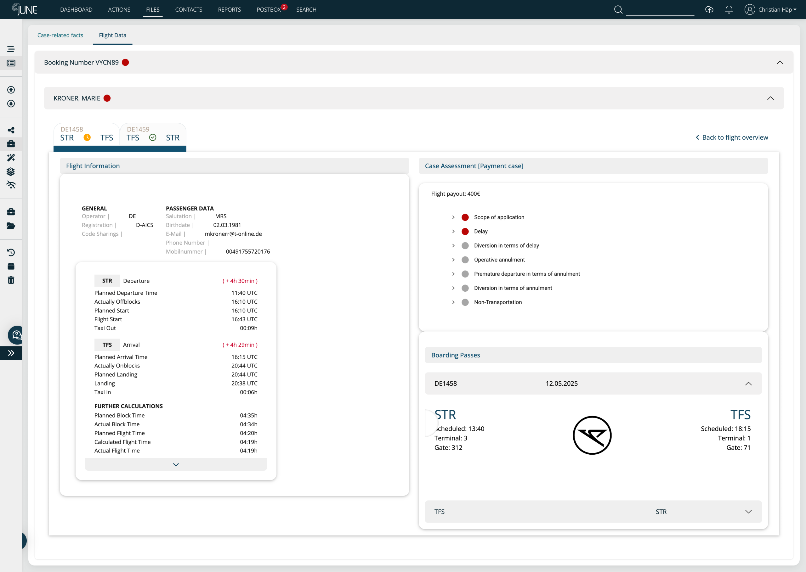Expand the Scope of application item
Image resolution: width=806 pixels, height=572 pixels.
[x=453, y=217]
